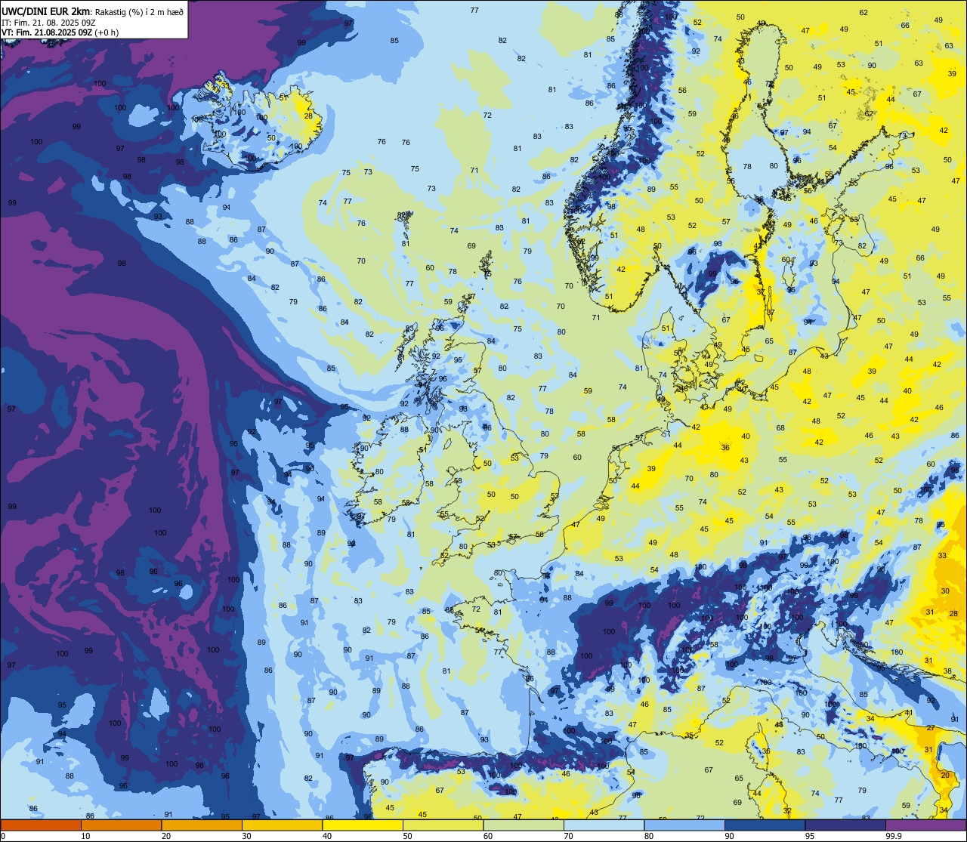
Task: Click the light blue 80–90 legend swatch
Action: click(x=684, y=825)
